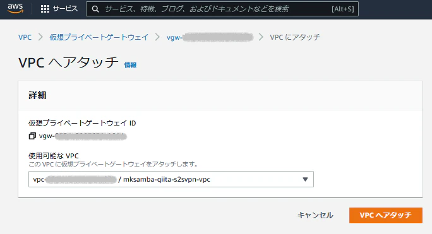Screen dimensions: 432x234
Task: Click the 詳細 section heading
Action: (37, 95)
